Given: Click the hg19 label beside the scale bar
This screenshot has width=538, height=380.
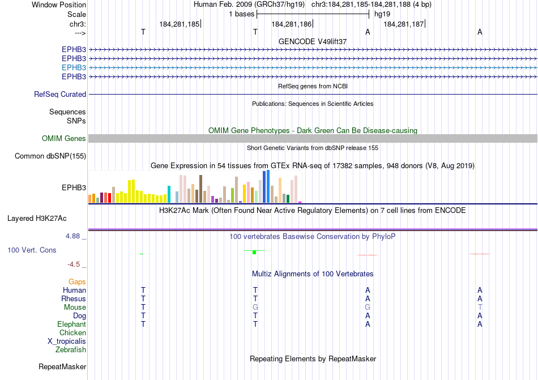Looking at the screenshot, I should pos(382,14).
